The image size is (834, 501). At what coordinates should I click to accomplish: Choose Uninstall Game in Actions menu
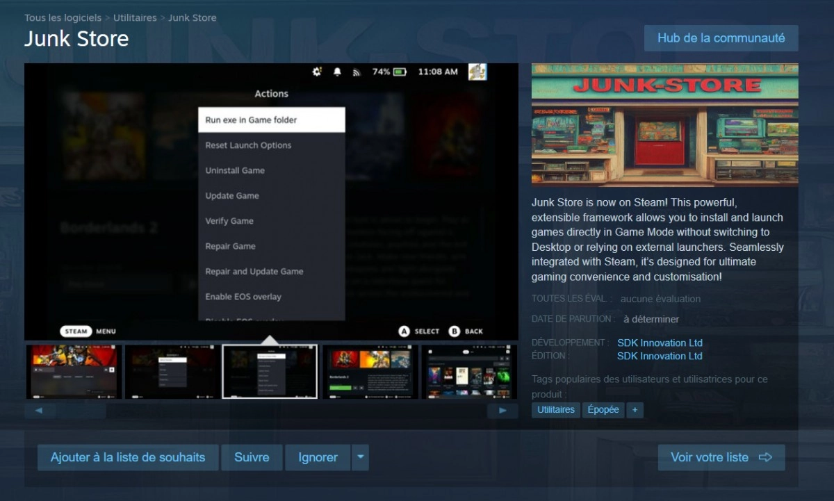coord(272,170)
